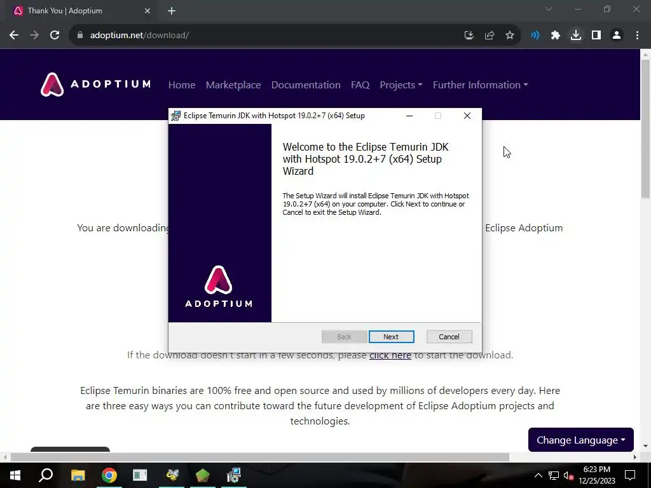Show hidden system tray icons

[538, 475]
